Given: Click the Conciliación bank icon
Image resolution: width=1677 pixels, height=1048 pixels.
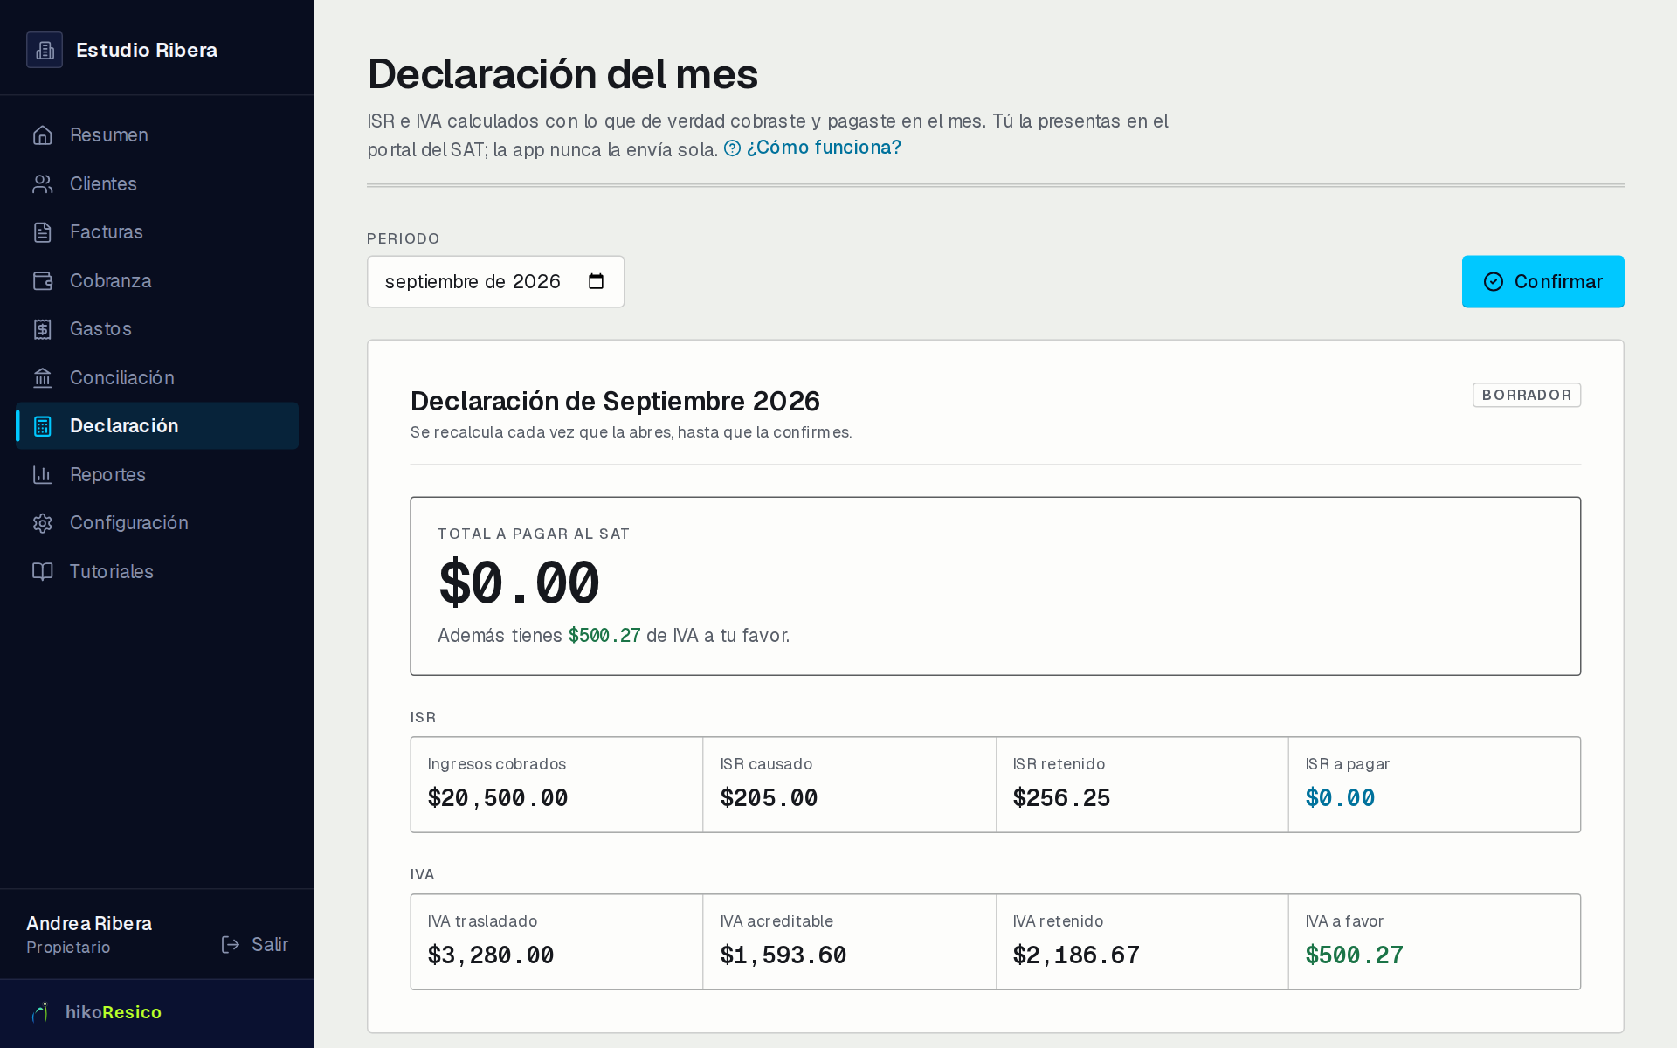Looking at the screenshot, I should click(x=43, y=378).
